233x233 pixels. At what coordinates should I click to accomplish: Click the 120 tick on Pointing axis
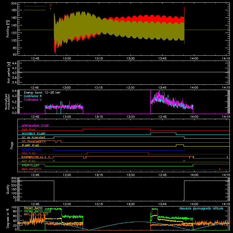click(14, 33)
